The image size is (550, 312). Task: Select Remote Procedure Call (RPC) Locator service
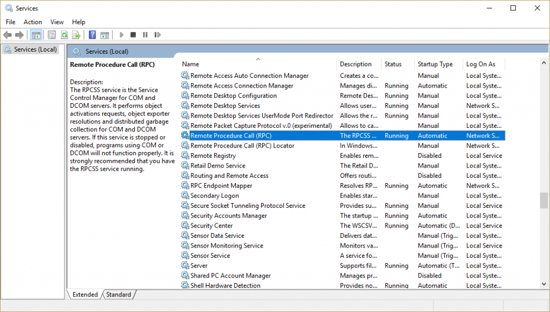click(x=242, y=146)
